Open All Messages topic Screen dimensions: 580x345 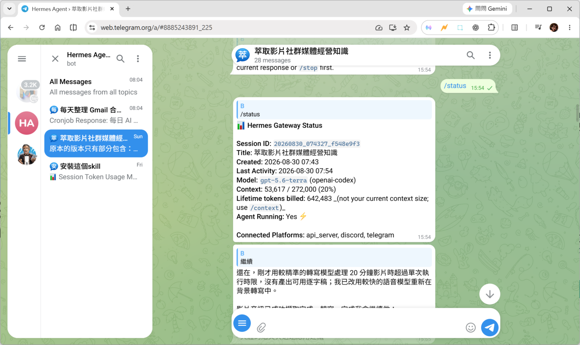coord(96,87)
